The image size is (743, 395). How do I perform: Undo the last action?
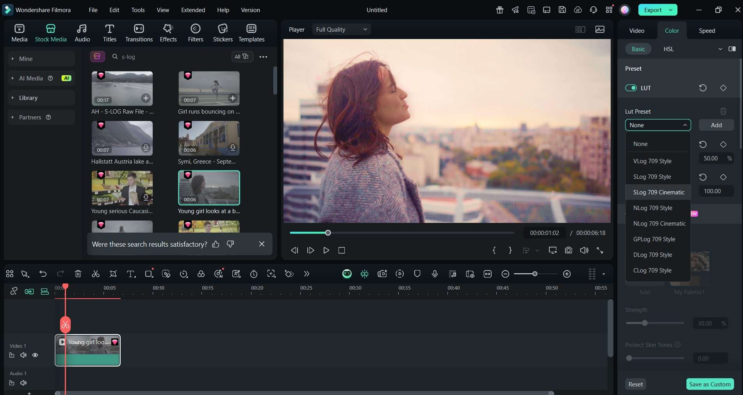[43, 274]
